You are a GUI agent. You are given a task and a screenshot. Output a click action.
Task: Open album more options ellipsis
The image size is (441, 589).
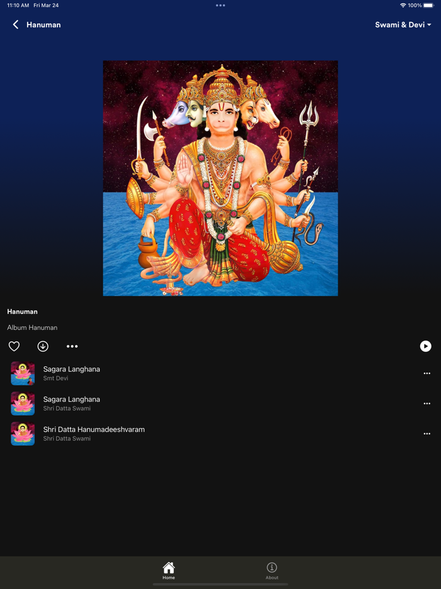point(72,346)
